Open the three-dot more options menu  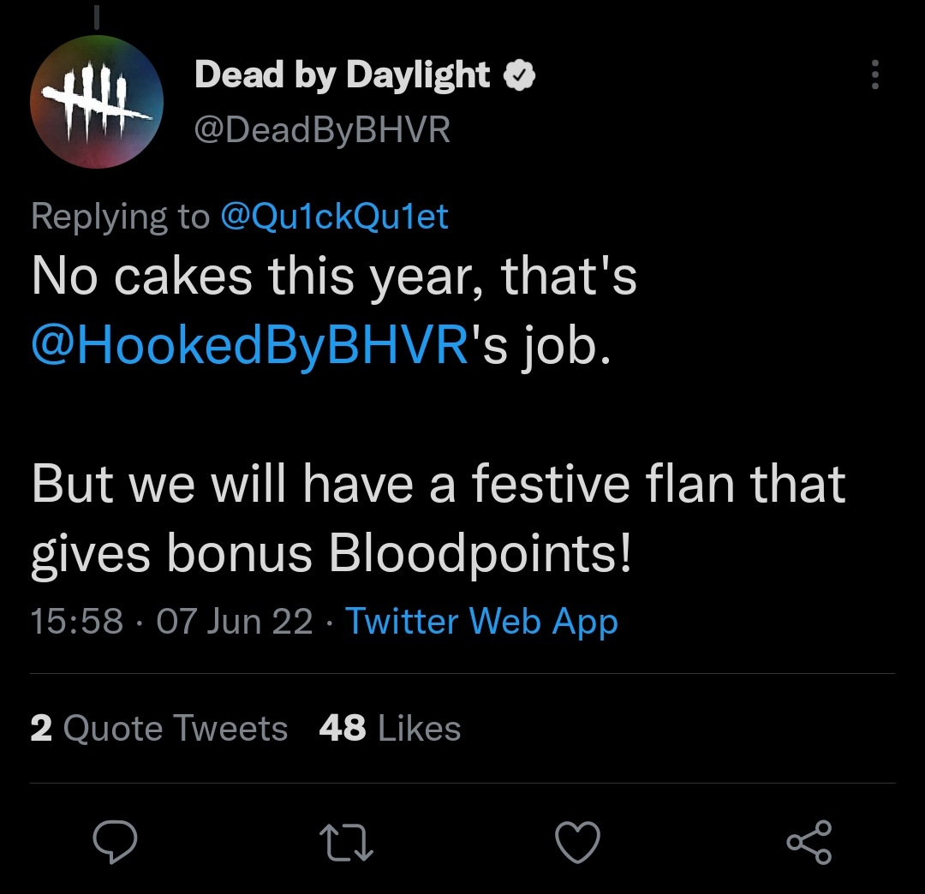tap(874, 75)
